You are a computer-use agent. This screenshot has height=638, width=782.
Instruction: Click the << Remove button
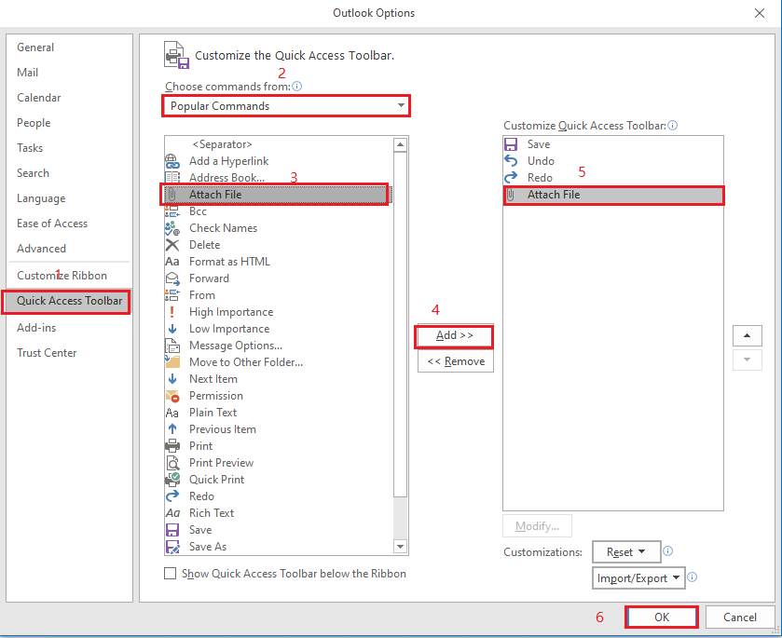[456, 361]
